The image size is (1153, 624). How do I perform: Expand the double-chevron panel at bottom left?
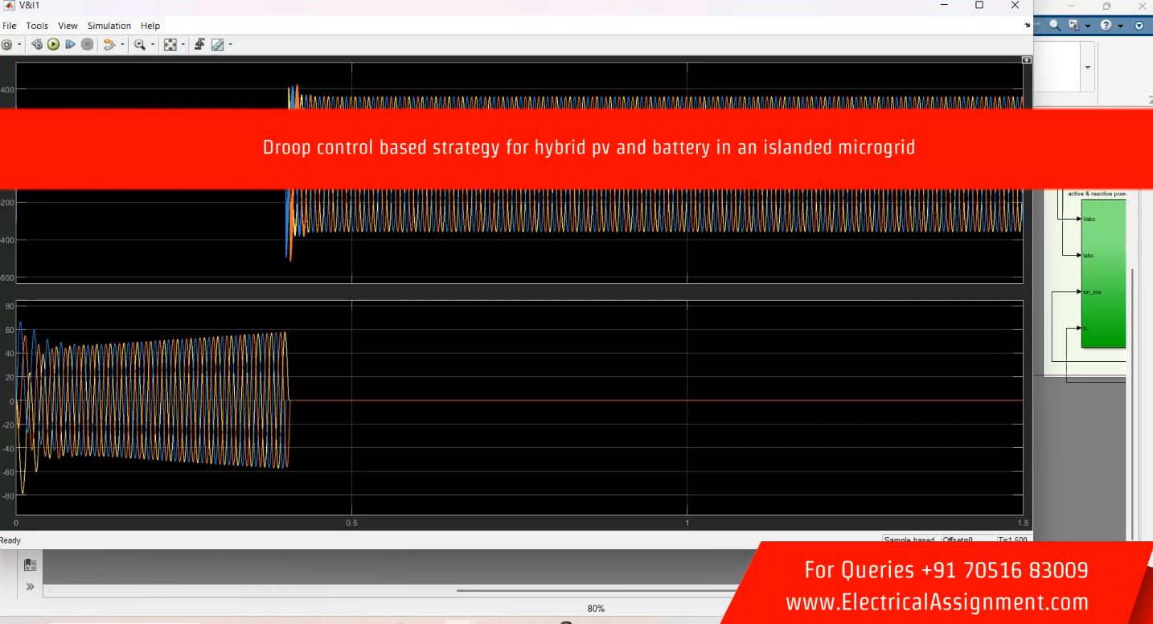pyautogui.click(x=31, y=587)
